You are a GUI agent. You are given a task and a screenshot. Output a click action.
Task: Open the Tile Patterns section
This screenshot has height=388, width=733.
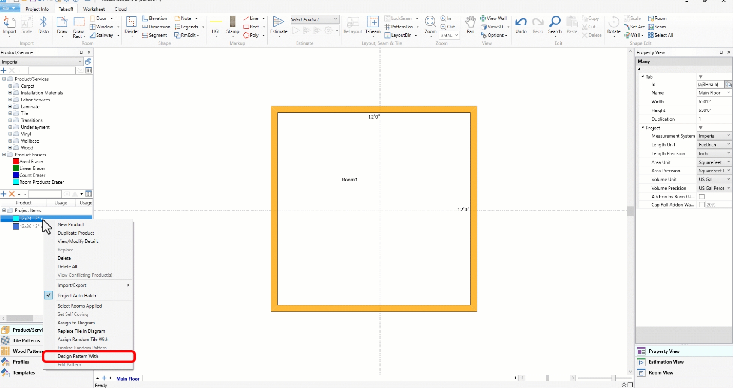click(x=26, y=340)
